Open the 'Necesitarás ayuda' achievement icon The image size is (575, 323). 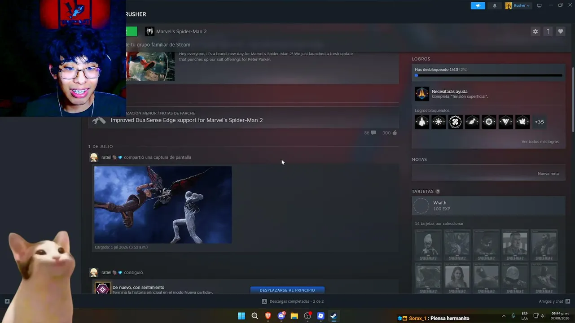tap(422, 94)
